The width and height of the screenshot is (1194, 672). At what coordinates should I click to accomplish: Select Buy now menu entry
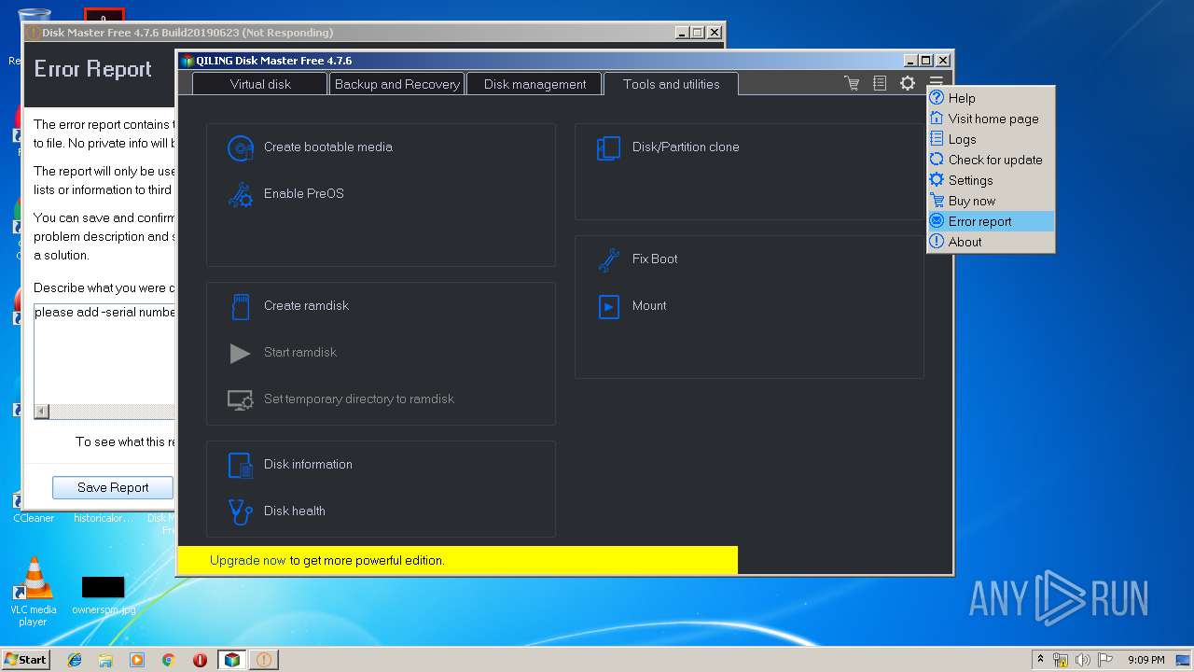coord(991,201)
